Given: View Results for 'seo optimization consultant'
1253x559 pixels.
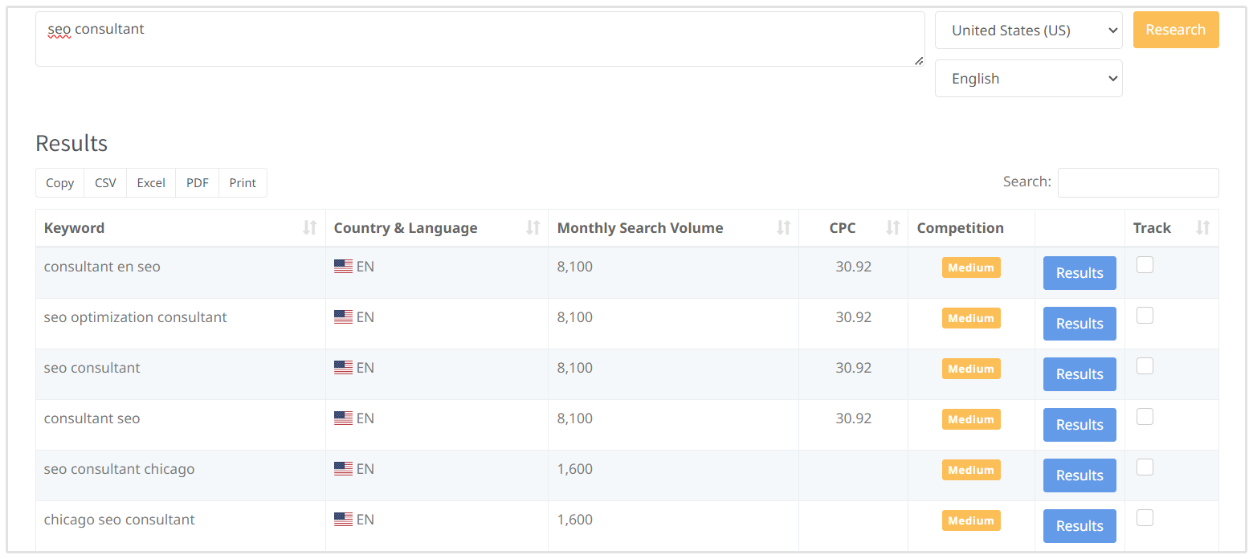Looking at the screenshot, I should tap(1079, 324).
